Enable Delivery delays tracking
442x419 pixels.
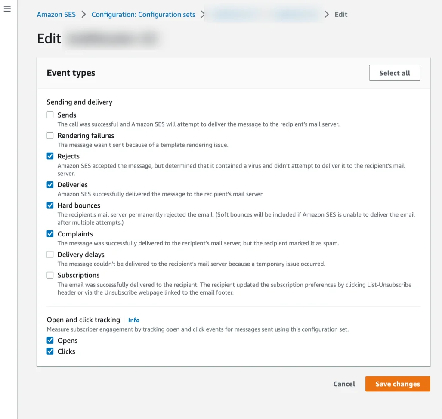click(x=50, y=255)
